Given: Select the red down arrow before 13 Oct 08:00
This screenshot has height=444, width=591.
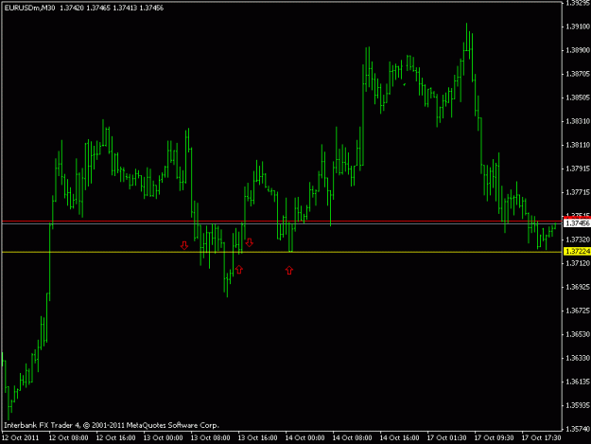Looking at the screenshot, I should 184,245.
